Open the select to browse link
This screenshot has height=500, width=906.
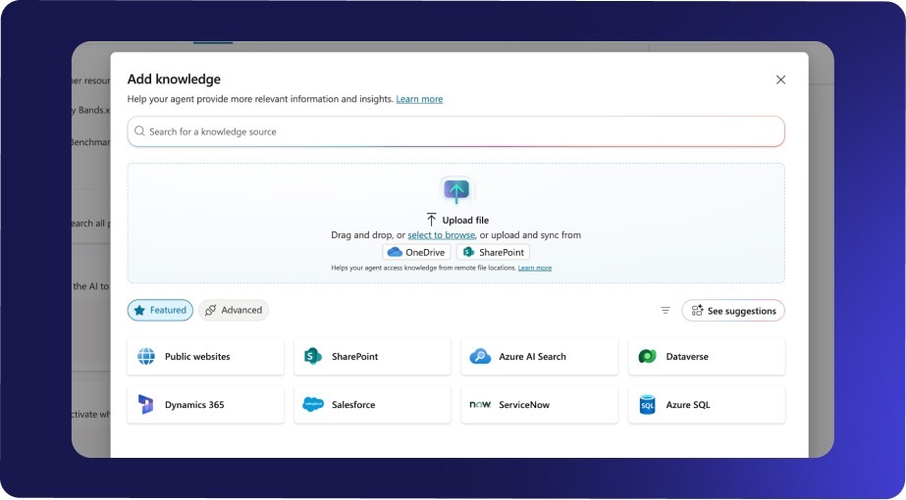pyautogui.click(x=441, y=235)
